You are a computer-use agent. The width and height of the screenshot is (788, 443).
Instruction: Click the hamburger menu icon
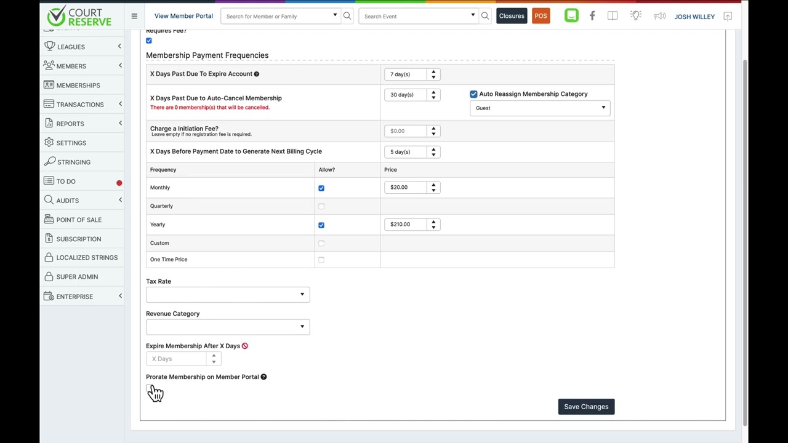coord(134,17)
